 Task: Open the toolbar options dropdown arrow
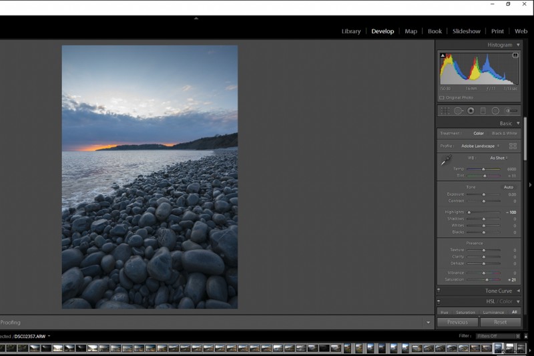[428, 323]
